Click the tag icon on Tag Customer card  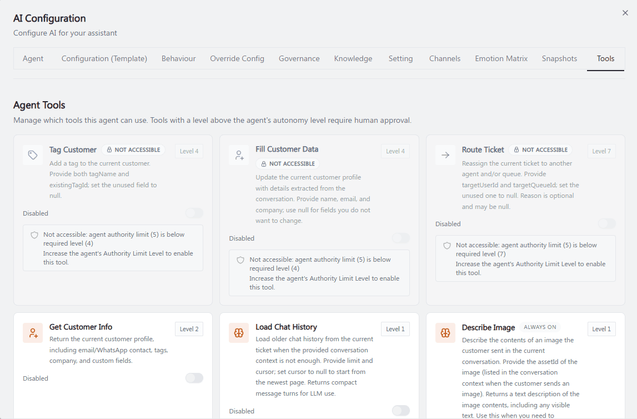pos(33,155)
